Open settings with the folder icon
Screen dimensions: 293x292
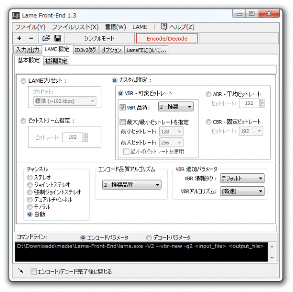(x=46, y=38)
